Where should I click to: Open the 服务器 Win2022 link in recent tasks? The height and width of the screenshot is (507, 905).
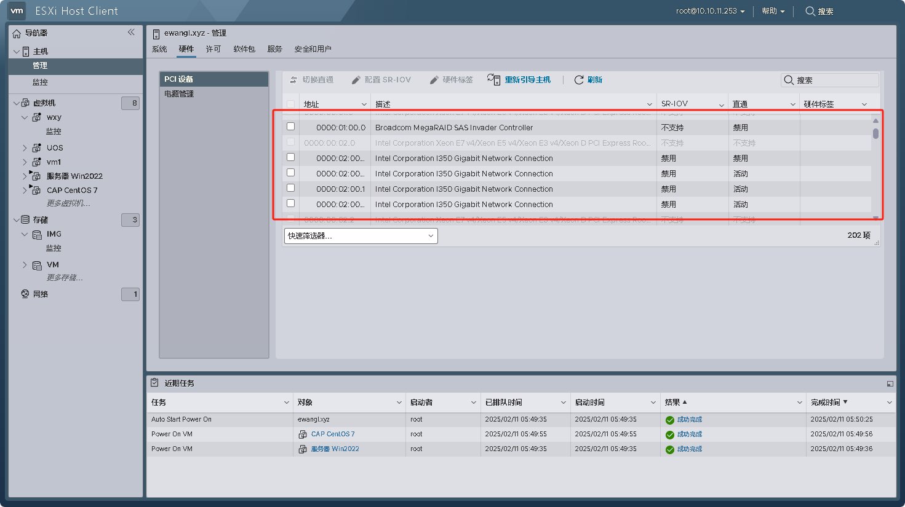[335, 449]
